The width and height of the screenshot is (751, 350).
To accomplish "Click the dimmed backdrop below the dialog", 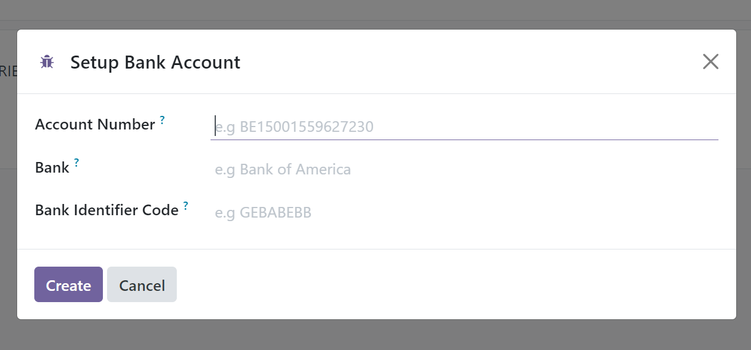I will pyautogui.click(x=375, y=335).
